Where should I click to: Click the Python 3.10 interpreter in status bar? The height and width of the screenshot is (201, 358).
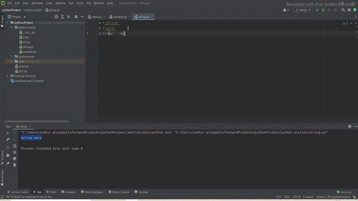tap(333, 197)
